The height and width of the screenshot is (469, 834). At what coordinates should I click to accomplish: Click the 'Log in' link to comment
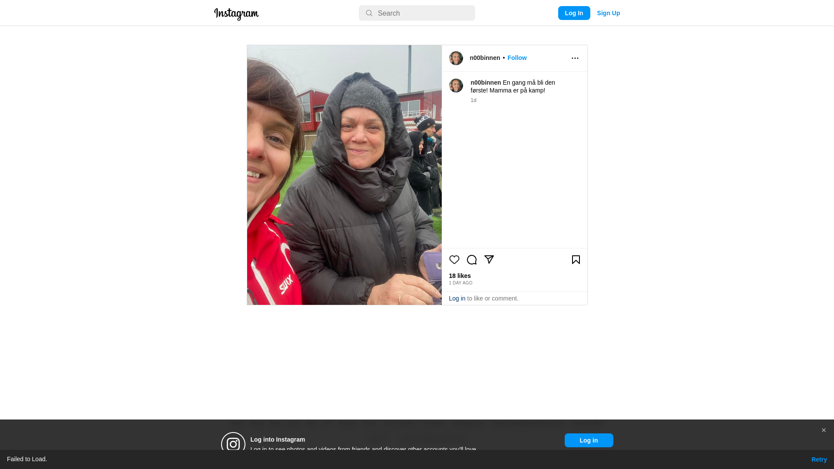pos(457,298)
